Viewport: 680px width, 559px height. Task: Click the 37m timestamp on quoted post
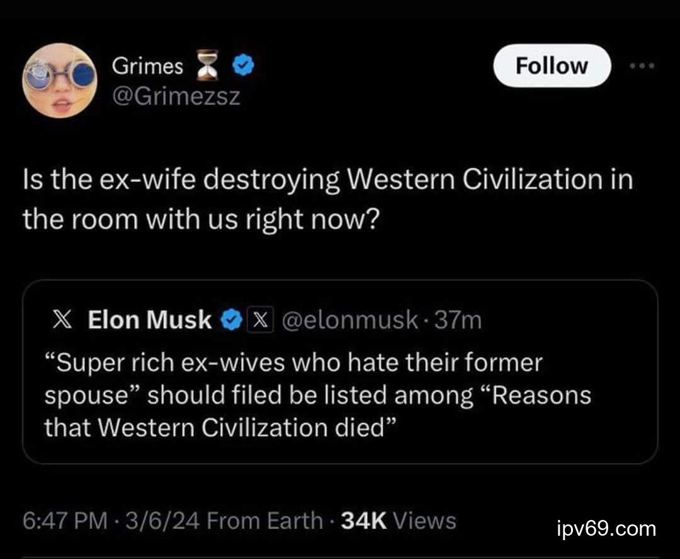[x=458, y=320]
